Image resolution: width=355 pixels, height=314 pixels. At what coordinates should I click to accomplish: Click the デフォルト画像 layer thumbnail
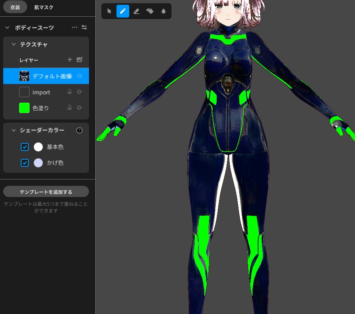(x=24, y=76)
